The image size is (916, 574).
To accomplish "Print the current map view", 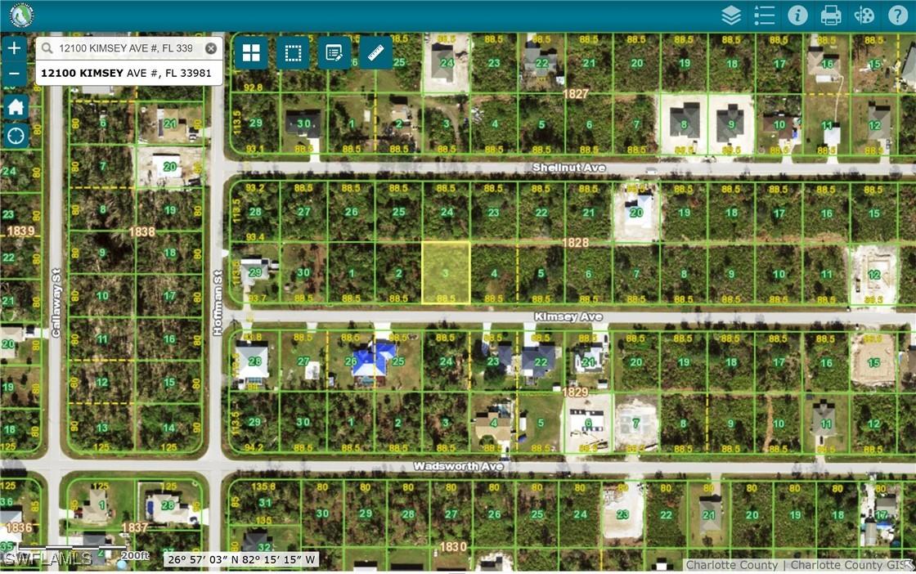I will (x=830, y=14).
